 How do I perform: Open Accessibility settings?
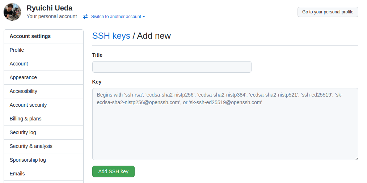24,91
